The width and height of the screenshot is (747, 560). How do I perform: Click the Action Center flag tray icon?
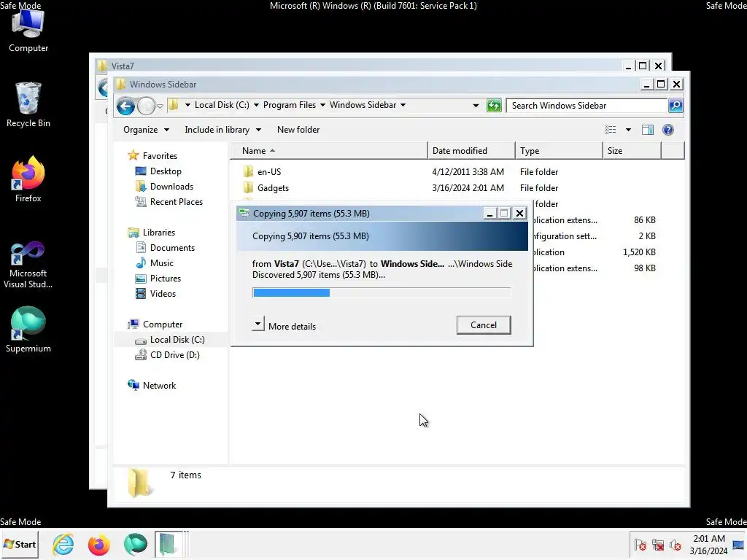[640, 544]
